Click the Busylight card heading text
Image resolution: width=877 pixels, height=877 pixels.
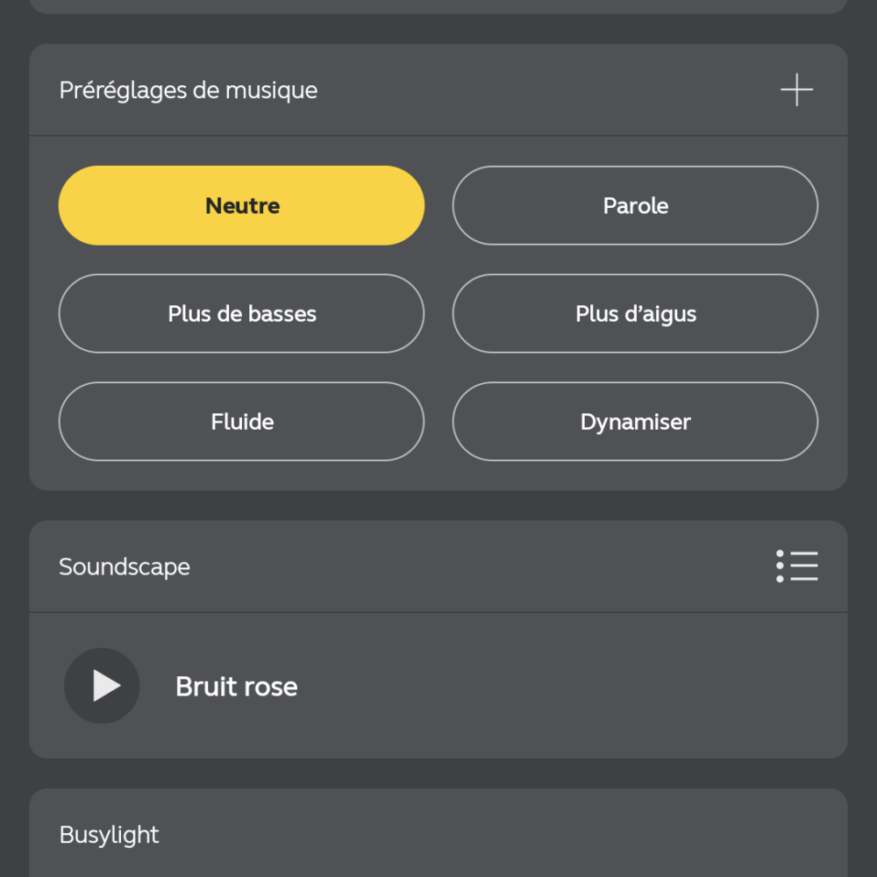click(x=109, y=835)
